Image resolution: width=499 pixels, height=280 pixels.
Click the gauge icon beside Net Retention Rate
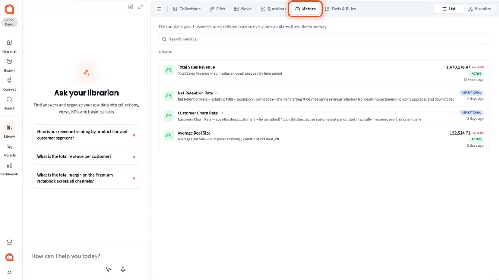point(169,96)
